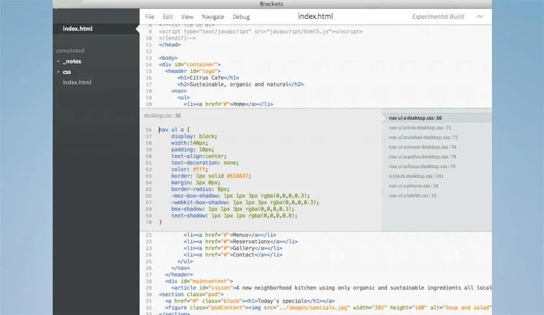Screen dimensions: 544x315
Task: Open index.html in the project tree
Action: 77,82
